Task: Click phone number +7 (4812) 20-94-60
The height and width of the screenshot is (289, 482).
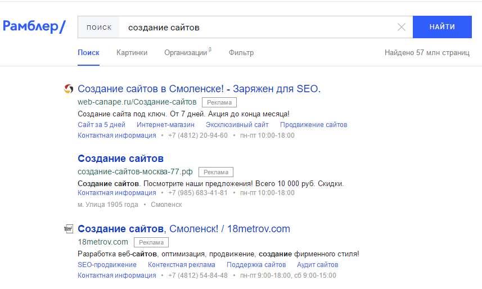Action: pos(198,136)
